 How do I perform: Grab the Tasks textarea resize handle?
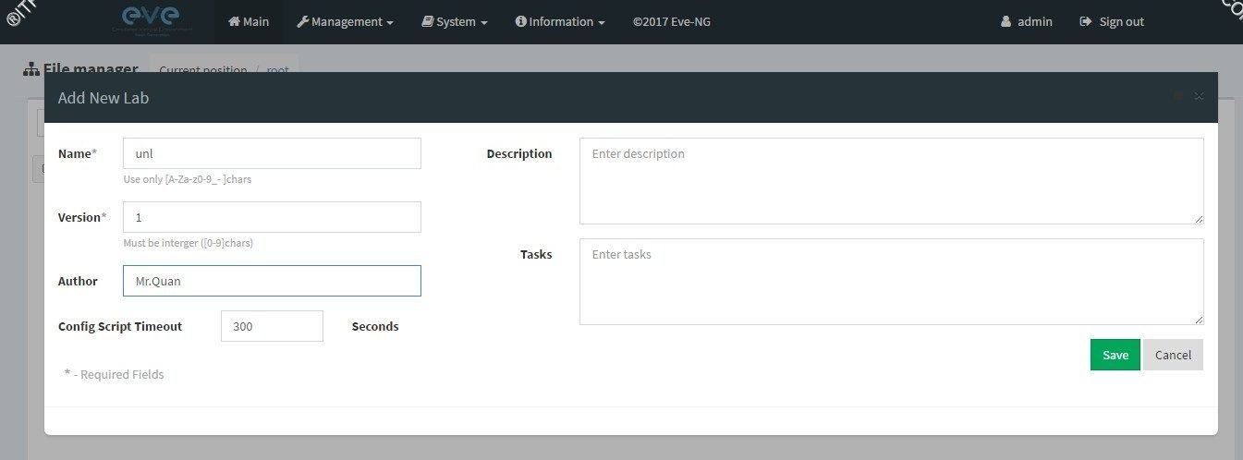(x=1199, y=320)
